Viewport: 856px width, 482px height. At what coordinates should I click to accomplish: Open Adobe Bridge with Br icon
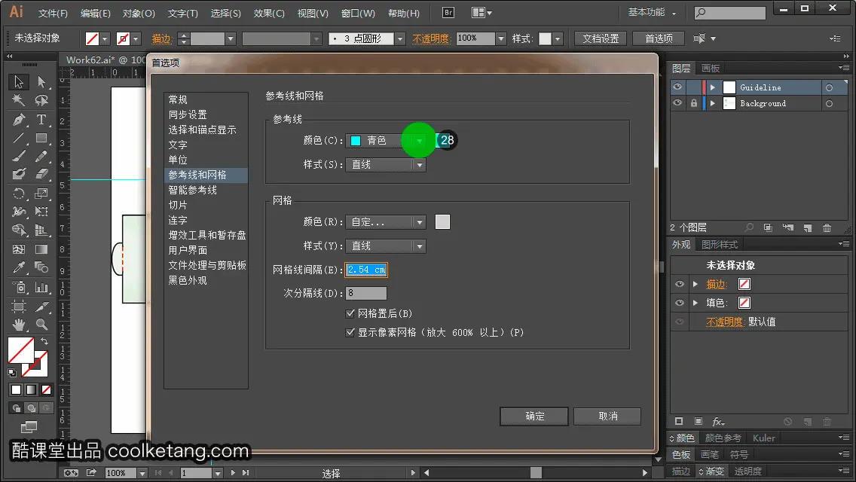click(448, 13)
